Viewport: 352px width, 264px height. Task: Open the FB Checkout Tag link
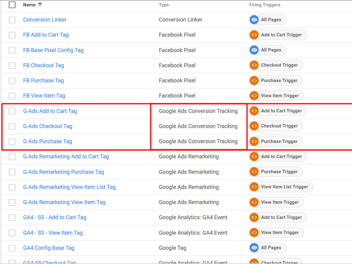[44, 65]
